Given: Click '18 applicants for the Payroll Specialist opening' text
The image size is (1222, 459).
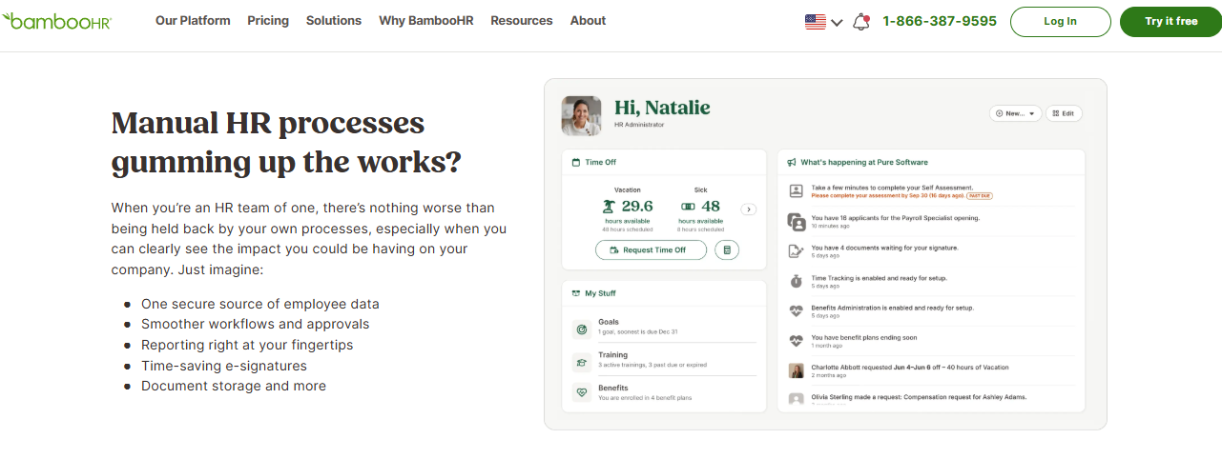Looking at the screenshot, I should click(896, 217).
